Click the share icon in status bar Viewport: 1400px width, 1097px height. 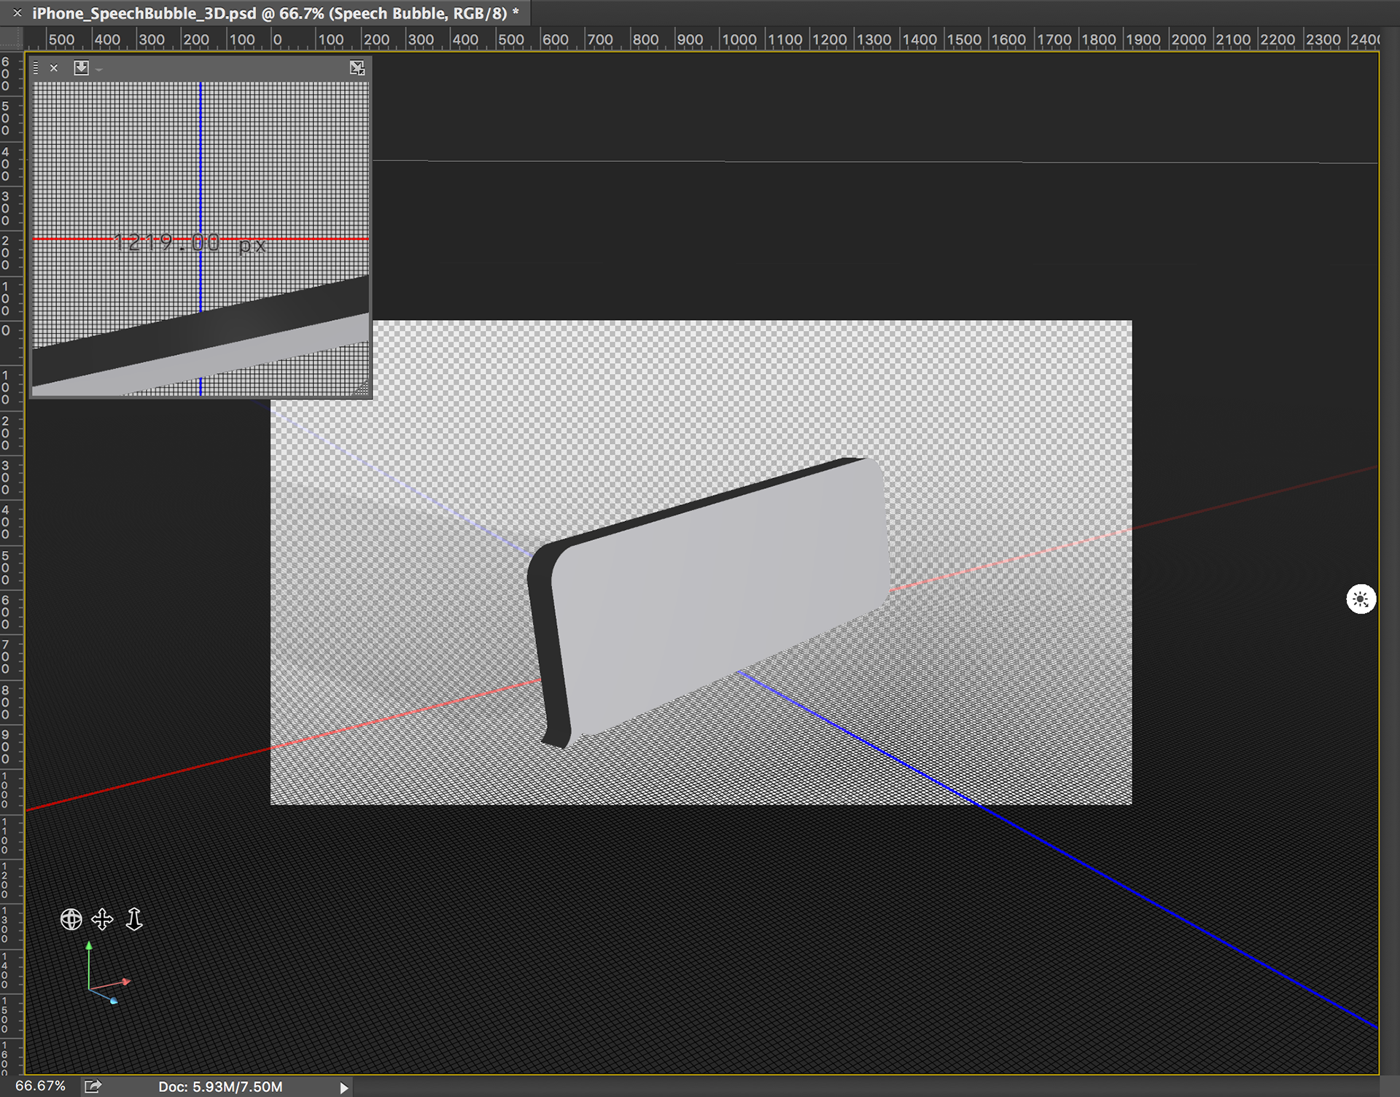tap(93, 1086)
